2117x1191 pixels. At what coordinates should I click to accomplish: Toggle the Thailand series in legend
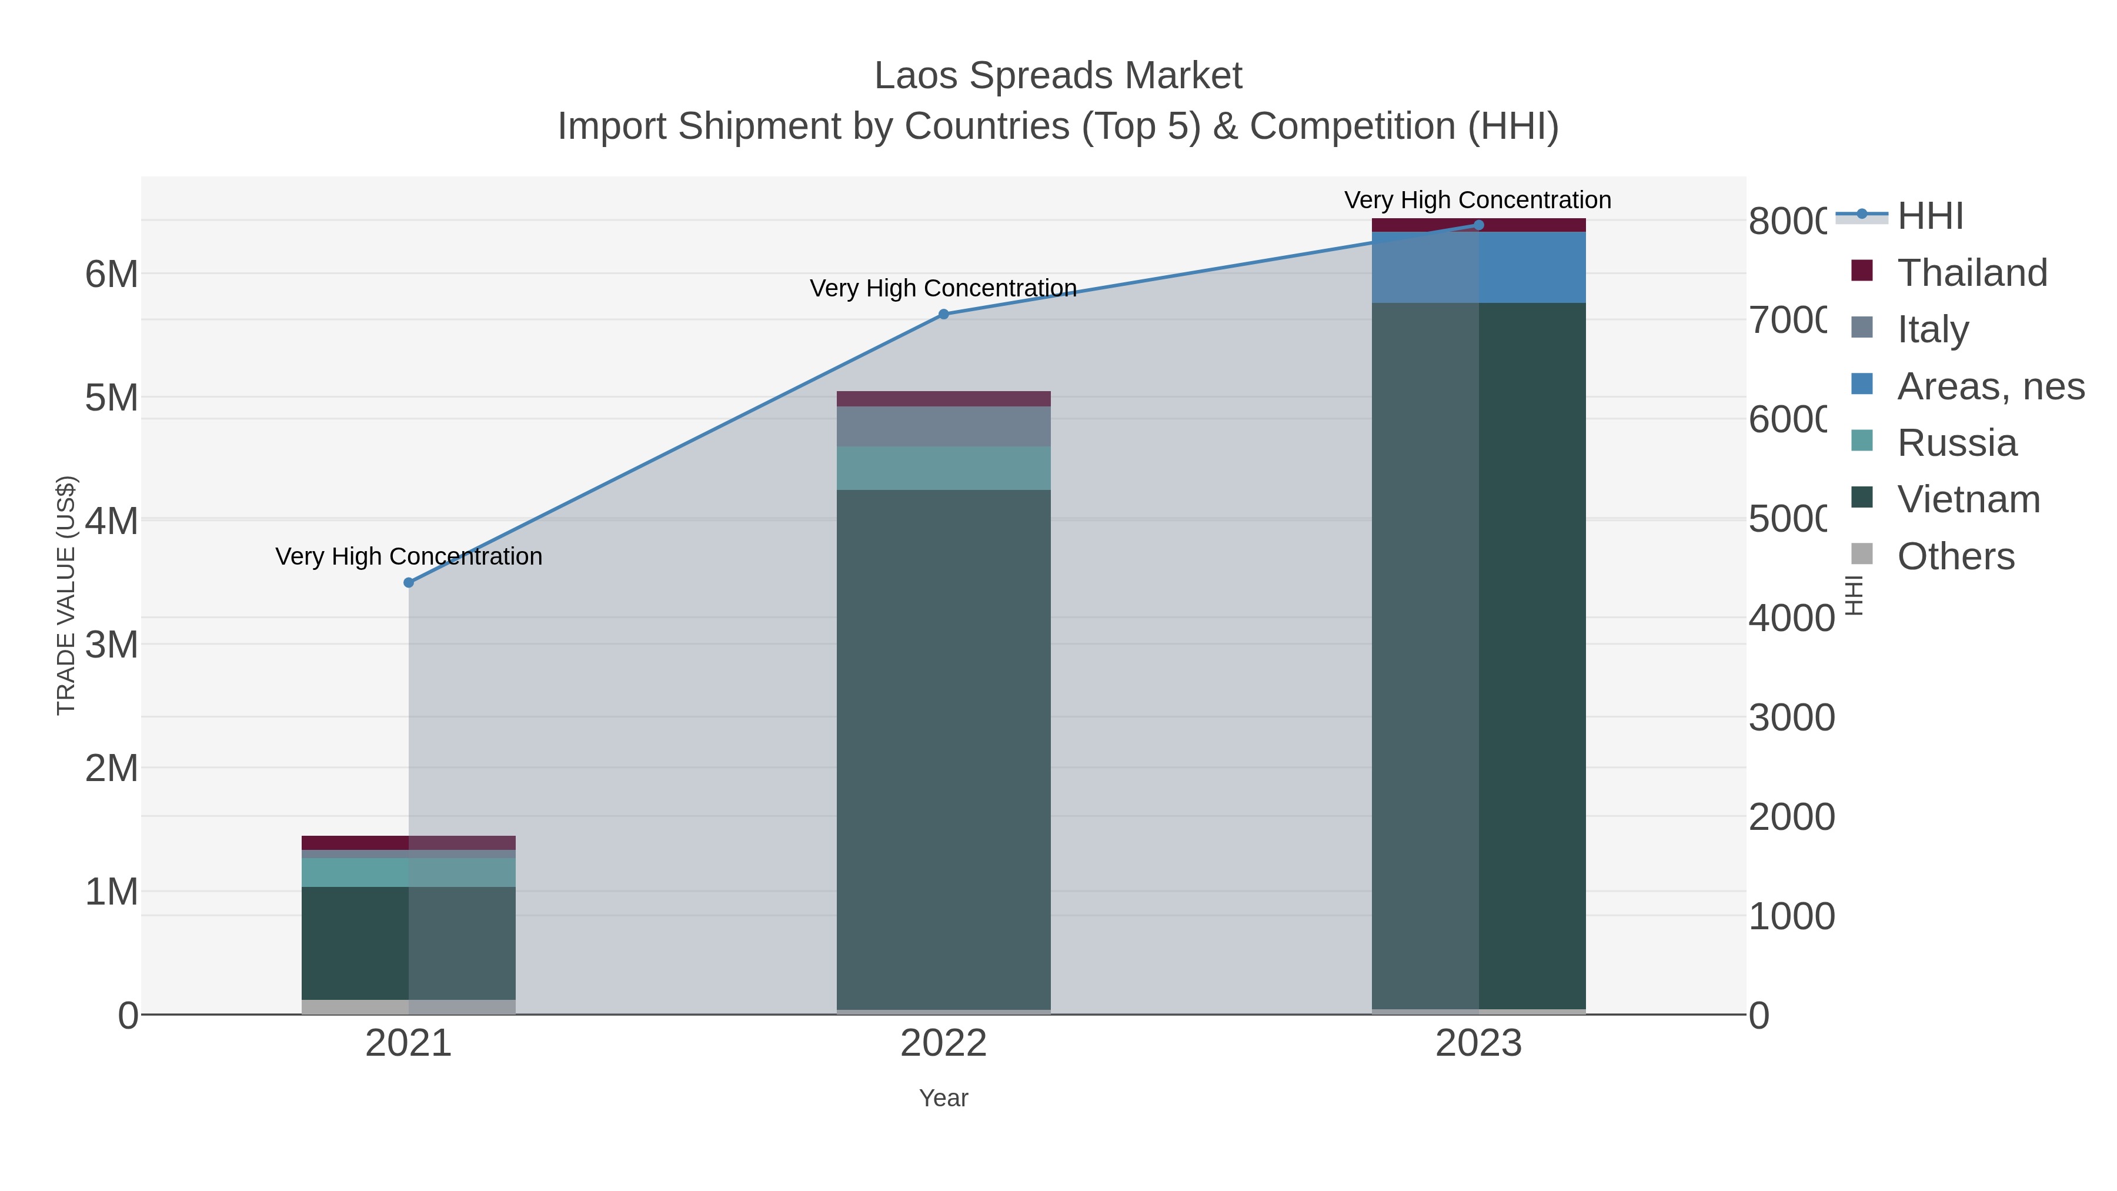click(x=1949, y=272)
